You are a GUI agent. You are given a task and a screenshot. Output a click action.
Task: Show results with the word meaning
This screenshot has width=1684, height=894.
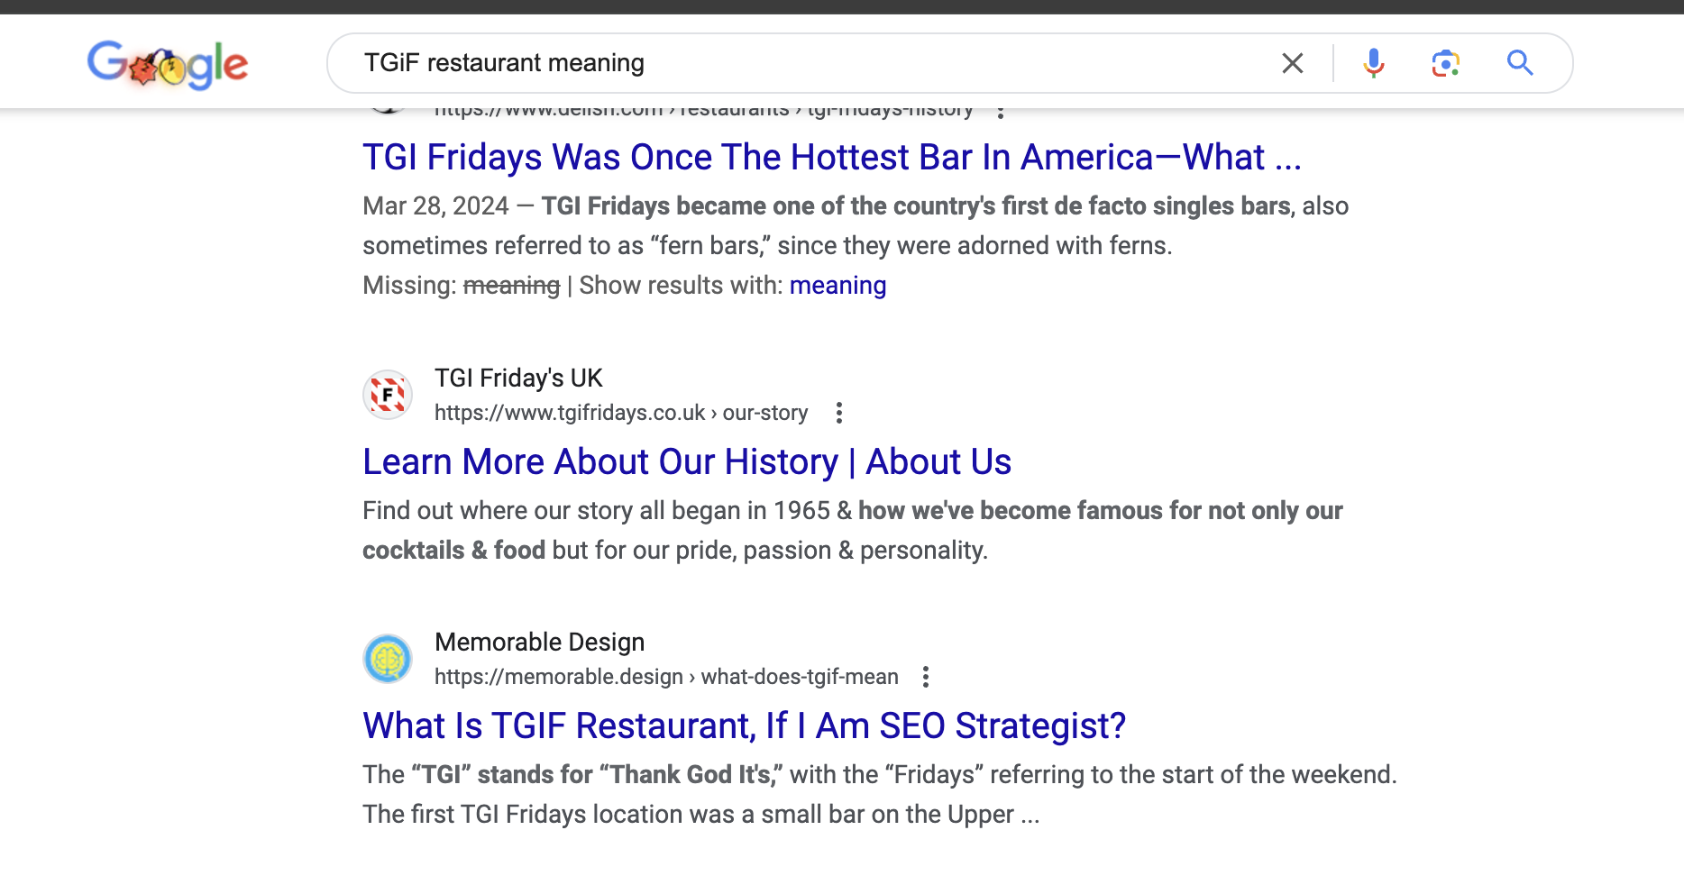(x=837, y=285)
